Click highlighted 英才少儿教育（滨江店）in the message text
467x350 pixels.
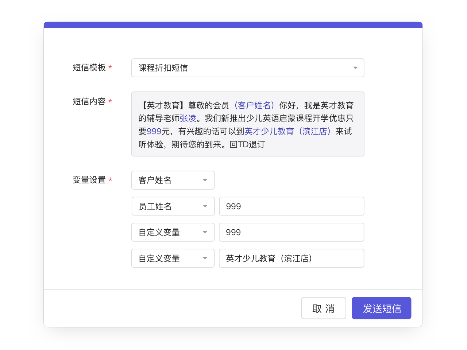[x=288, y=132]
